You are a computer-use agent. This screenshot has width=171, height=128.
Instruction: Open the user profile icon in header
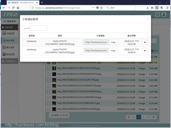pyautogui.click(x=164, y=14)
